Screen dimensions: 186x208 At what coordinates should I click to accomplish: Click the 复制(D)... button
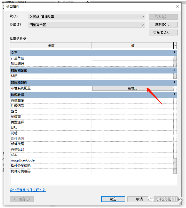click(163, 24)
